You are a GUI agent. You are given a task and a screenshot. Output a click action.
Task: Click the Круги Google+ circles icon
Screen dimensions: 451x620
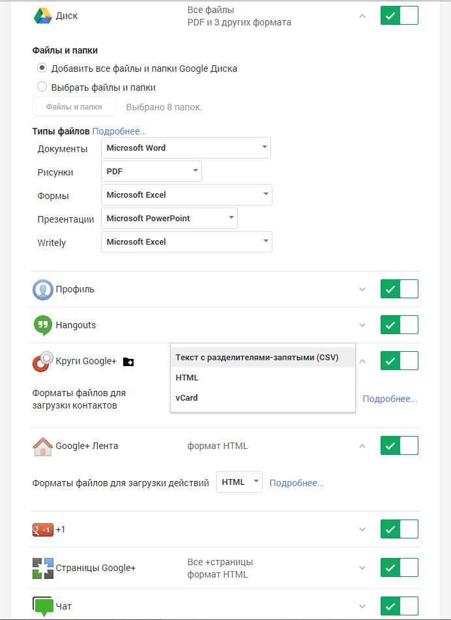pos(42,362)
